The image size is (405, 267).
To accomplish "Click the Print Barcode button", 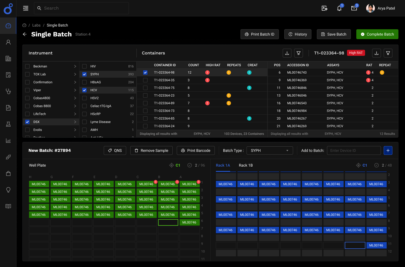I will pos(196,150).
